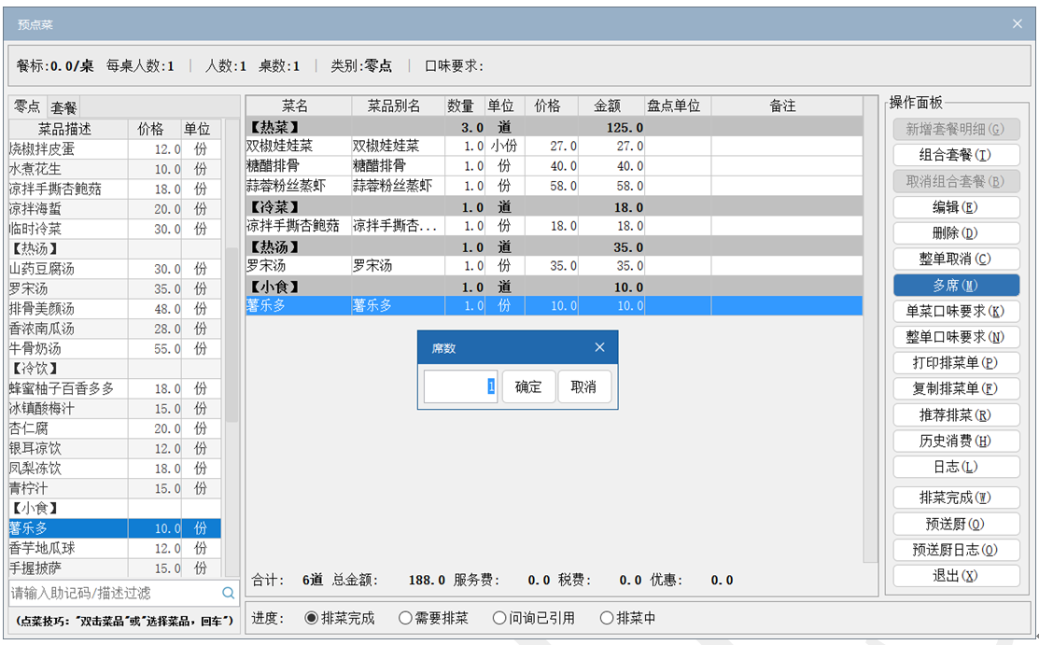Open 整单口味要求(N)
The height and width of the screenshot is (645, 1039).
[x=956, y=337]
